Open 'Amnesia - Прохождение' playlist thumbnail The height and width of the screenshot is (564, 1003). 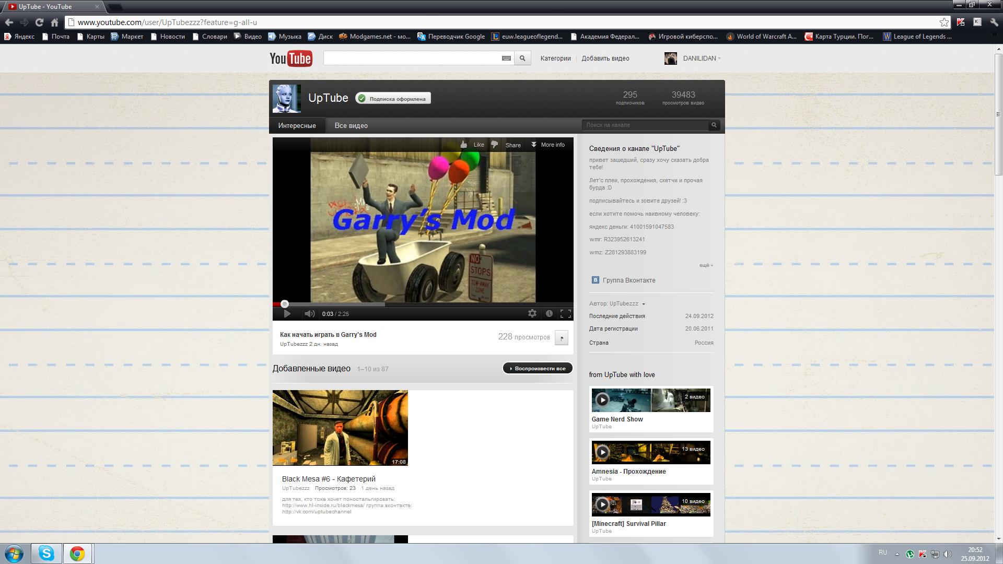pos(651,452)
